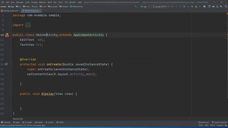Open the Refactor menu
The height and width of the screenshot is (128, 228).
[42, 2]
